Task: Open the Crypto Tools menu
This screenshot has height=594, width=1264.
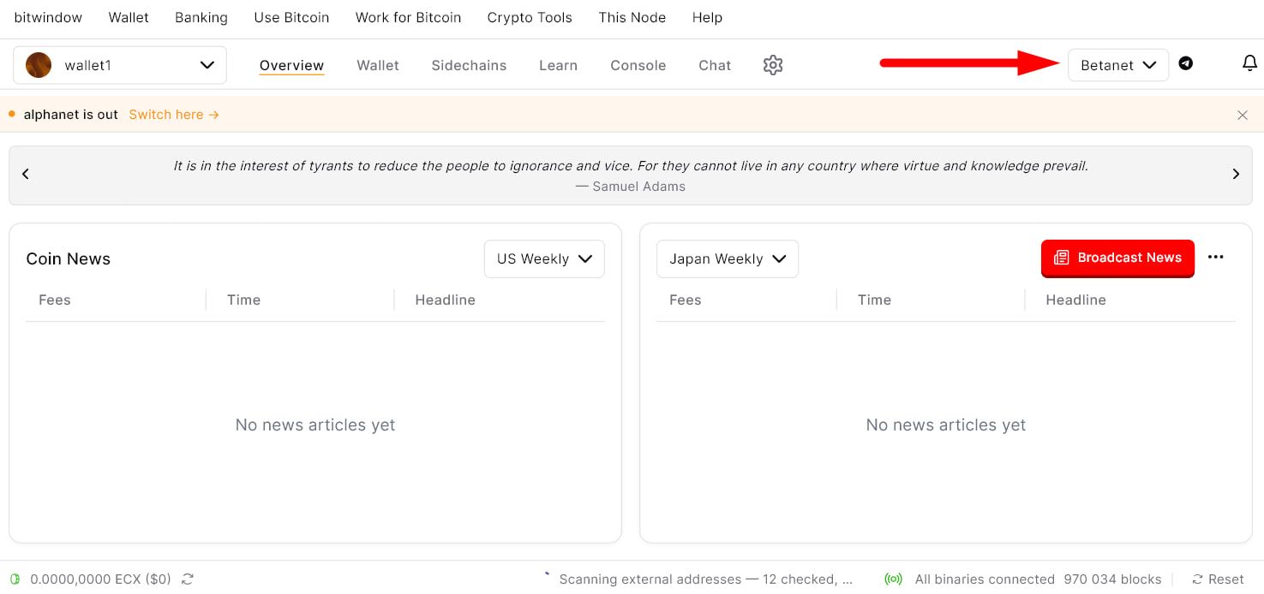Action: point(530,17)
